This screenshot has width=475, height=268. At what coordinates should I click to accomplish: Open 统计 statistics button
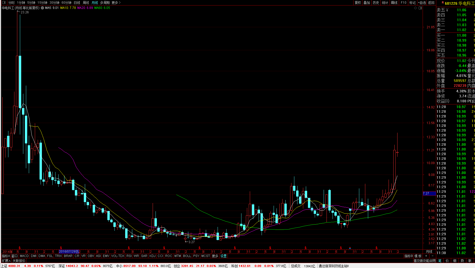pos(385,3)
